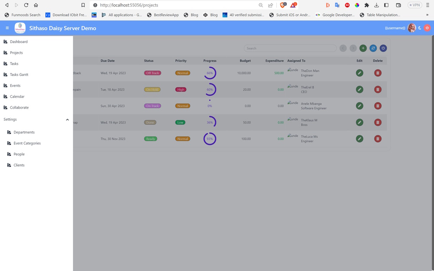
Task: Edit the Anele Mbanga project row
Action: click(359, 106)
